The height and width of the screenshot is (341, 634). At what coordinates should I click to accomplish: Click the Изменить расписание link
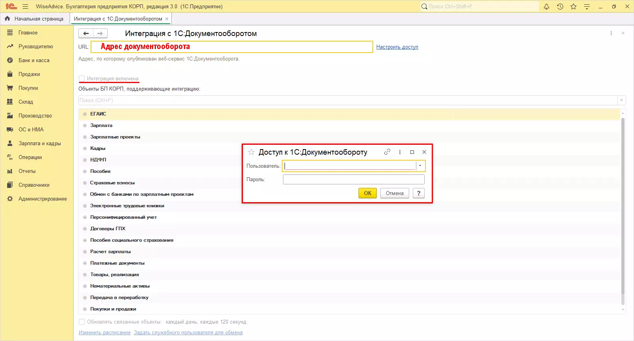click(x=104, y=333)
